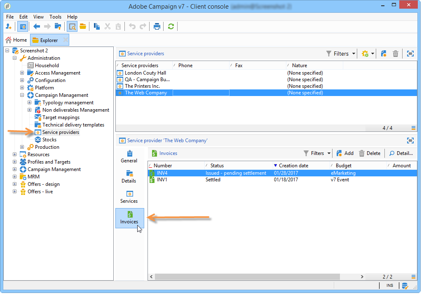The height and width of the screenshot is (300, 431).
Task: Click the undo arrow icon
Action: 132,27
